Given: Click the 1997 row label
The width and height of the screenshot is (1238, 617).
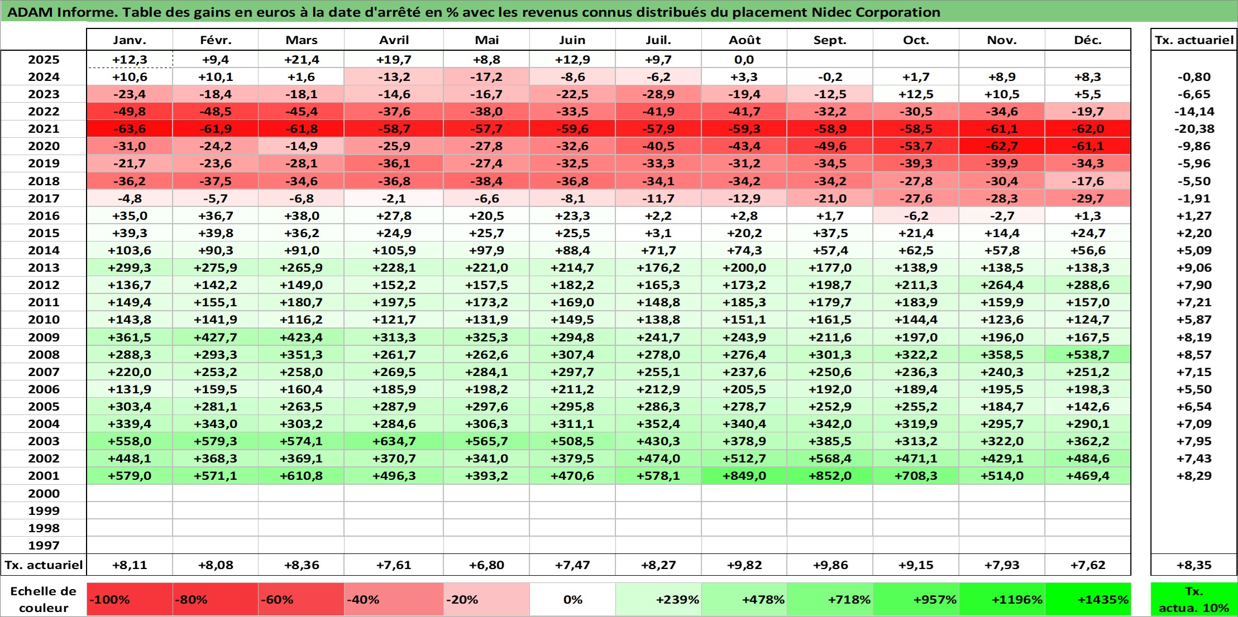Looking at the screenshot, I should click(x=44, y=546).
